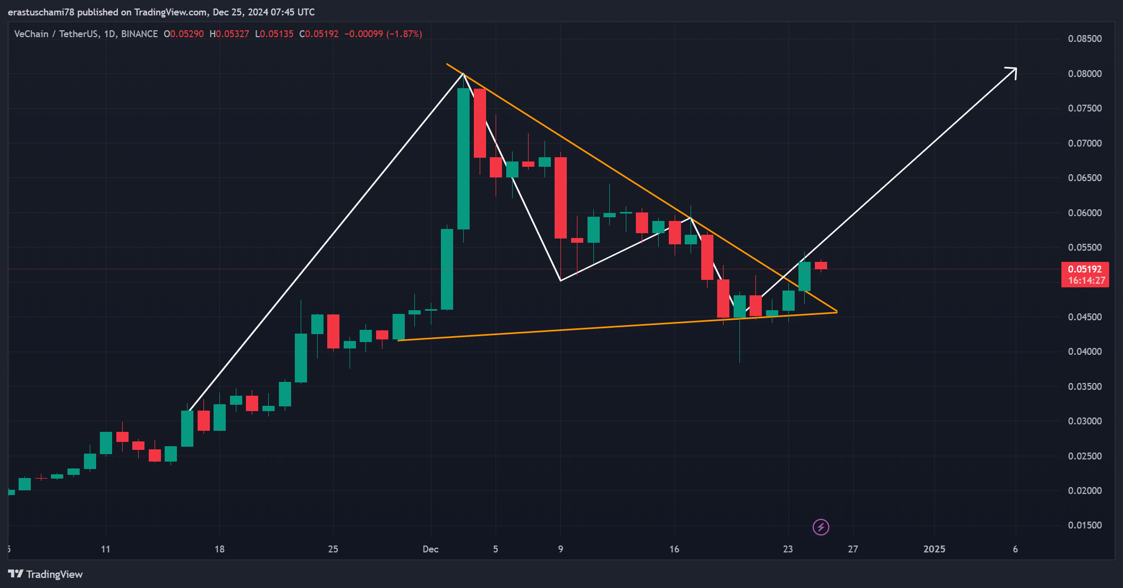1123x588 pixels.
Task: Click the orange triangle's right apex
Action: click(x=837, y=312)
